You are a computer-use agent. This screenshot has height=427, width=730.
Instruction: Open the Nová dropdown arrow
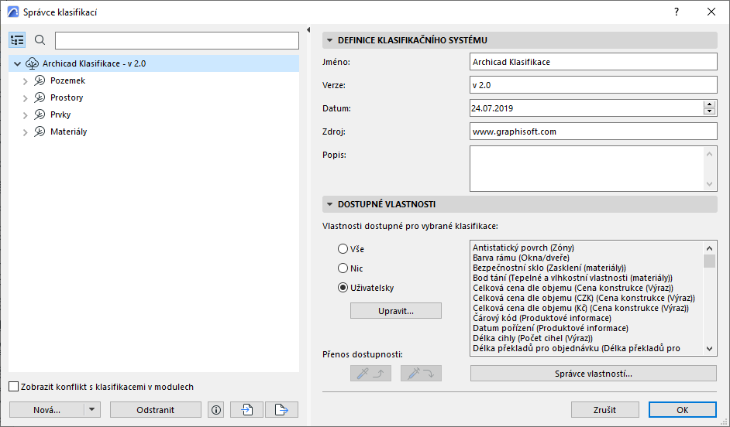91,410
